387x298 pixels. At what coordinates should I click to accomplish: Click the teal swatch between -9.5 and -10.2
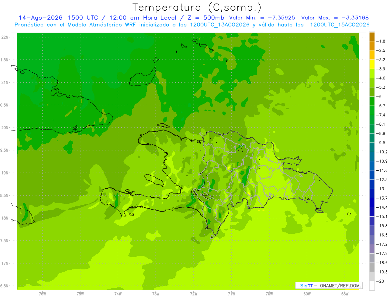[x=372, y=147]
